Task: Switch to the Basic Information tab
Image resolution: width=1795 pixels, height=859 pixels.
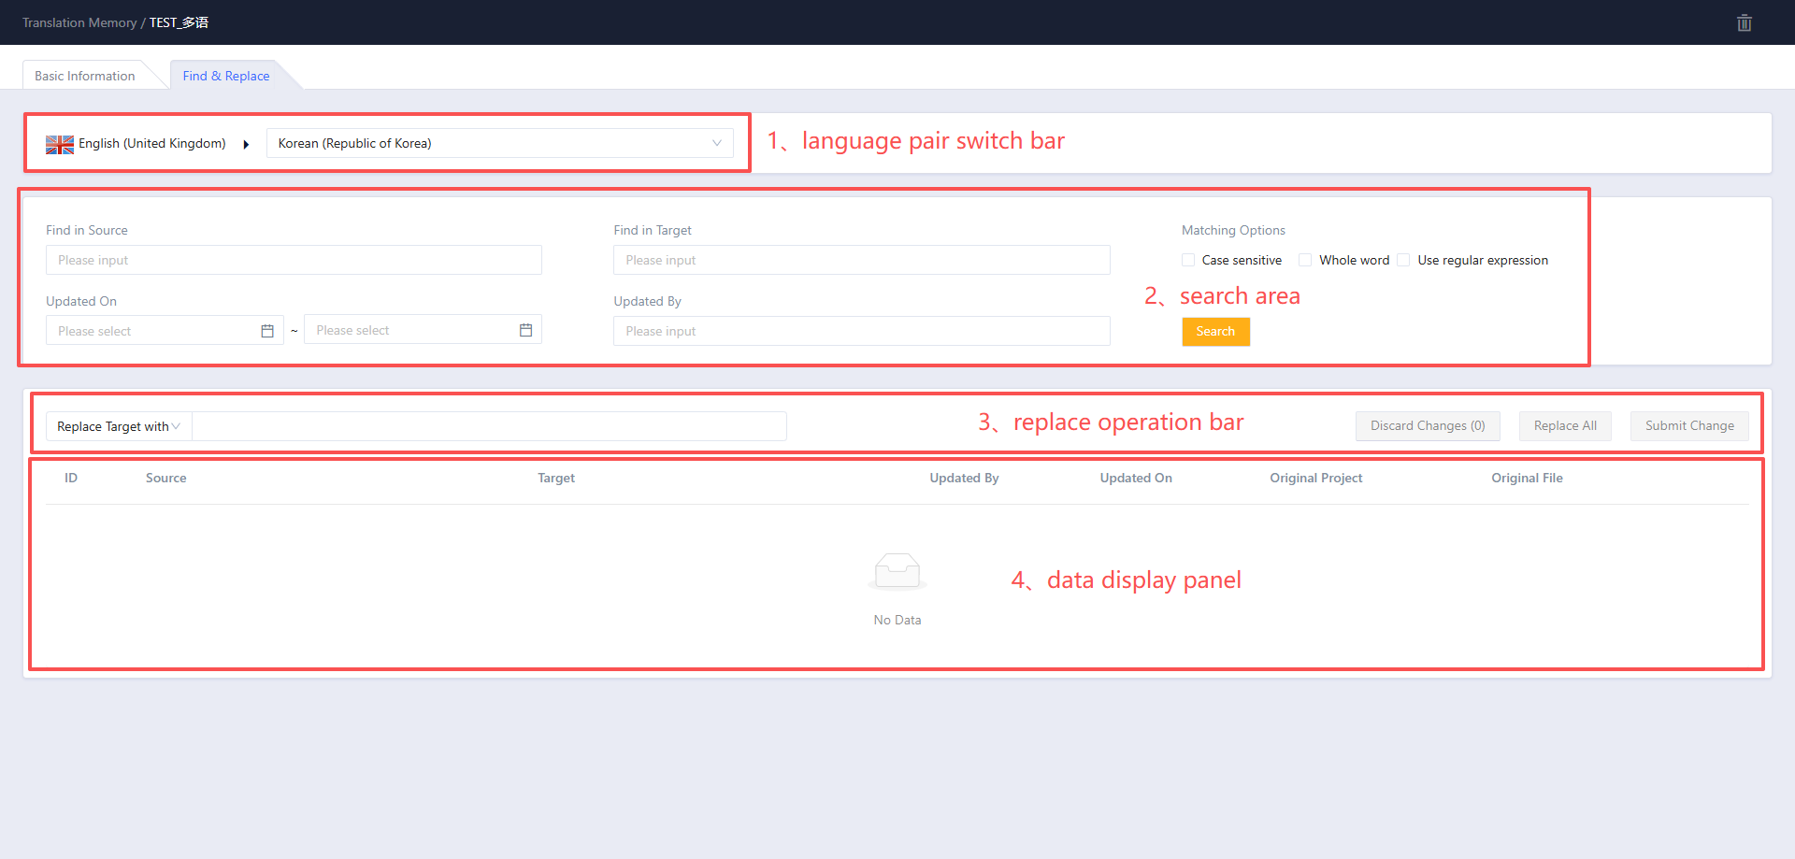Action: click(85, 76)
